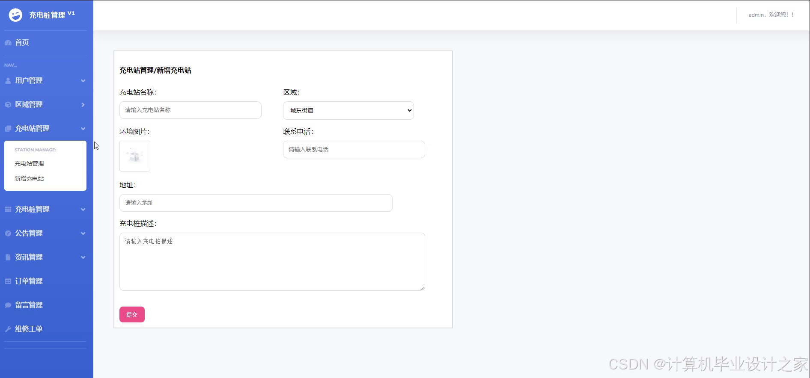Click the dashboard icon beside 首页

click(8, 43)
